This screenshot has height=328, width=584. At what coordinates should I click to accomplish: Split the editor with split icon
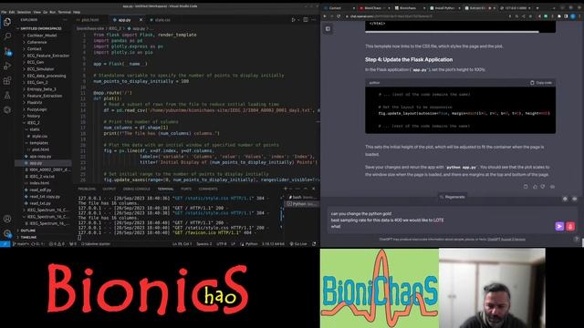pos(306,20)
